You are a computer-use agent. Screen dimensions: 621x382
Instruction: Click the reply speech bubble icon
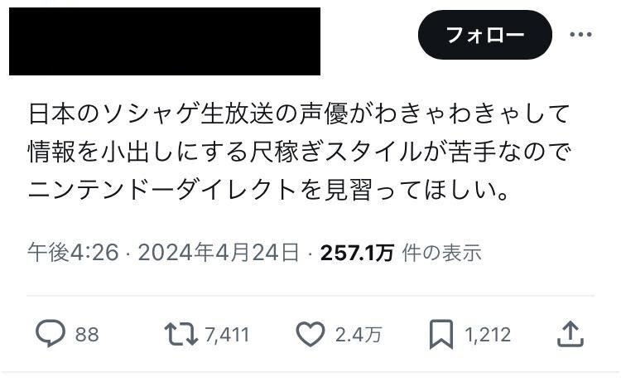tap(51, 334)
